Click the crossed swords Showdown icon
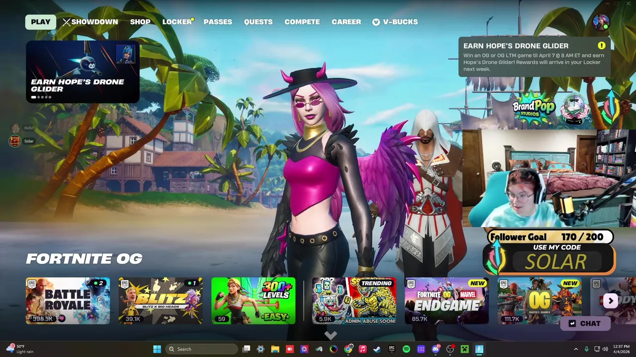636x357 pixels. (x=66, y=22)
